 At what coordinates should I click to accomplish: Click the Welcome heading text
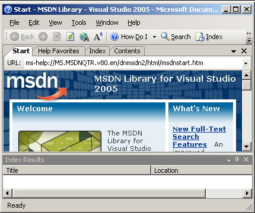35,109
